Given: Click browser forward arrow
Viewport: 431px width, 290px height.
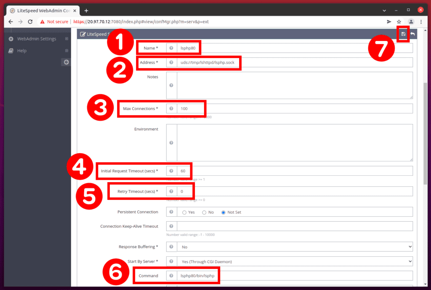Looking at the screenshot, I should (x=20, y=21).
